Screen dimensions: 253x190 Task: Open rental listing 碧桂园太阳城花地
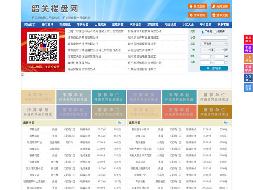(x=140, y=168)
